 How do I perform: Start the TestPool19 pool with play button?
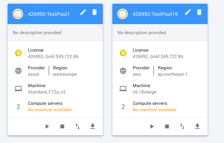[x=152, y=126]
